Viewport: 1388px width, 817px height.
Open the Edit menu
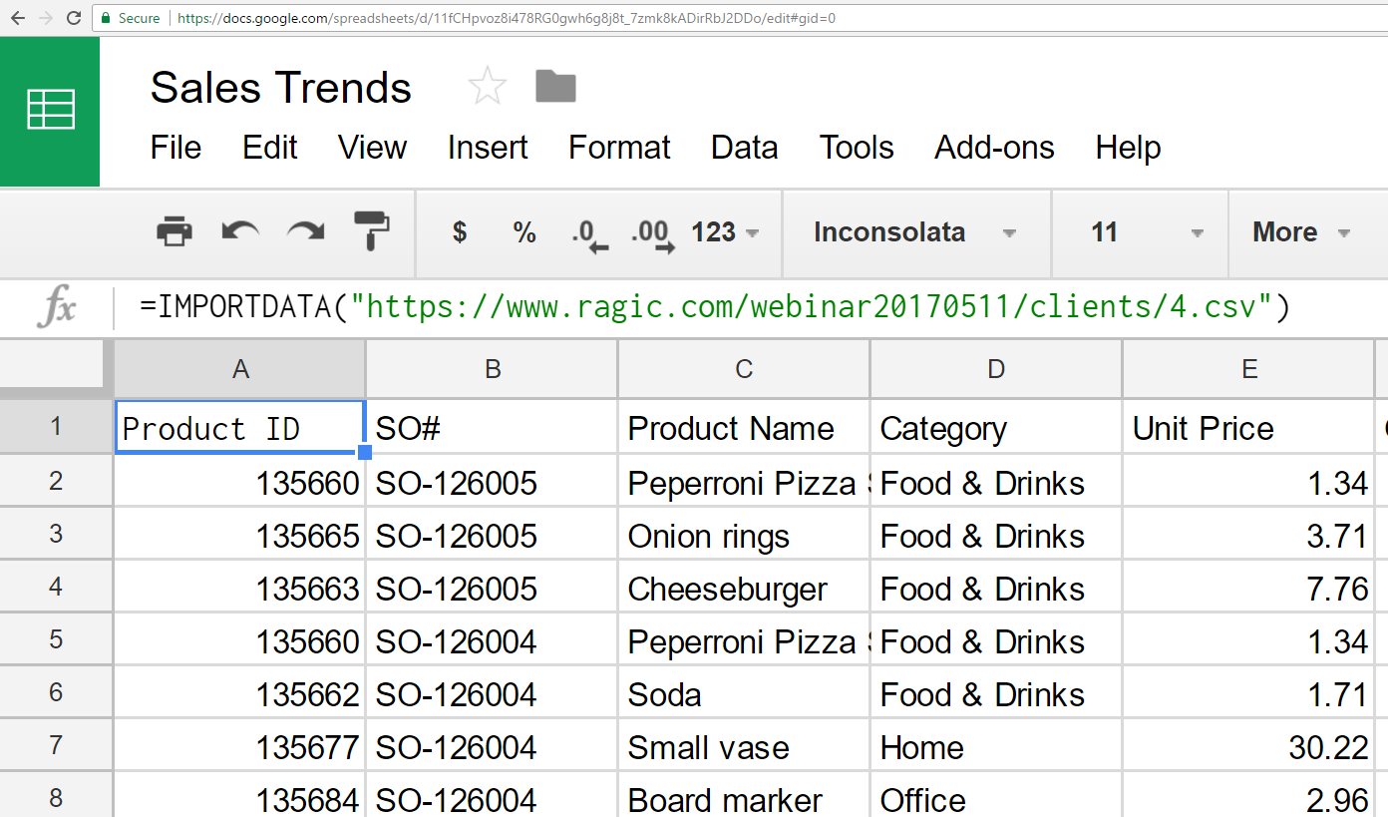click(270, 148)
